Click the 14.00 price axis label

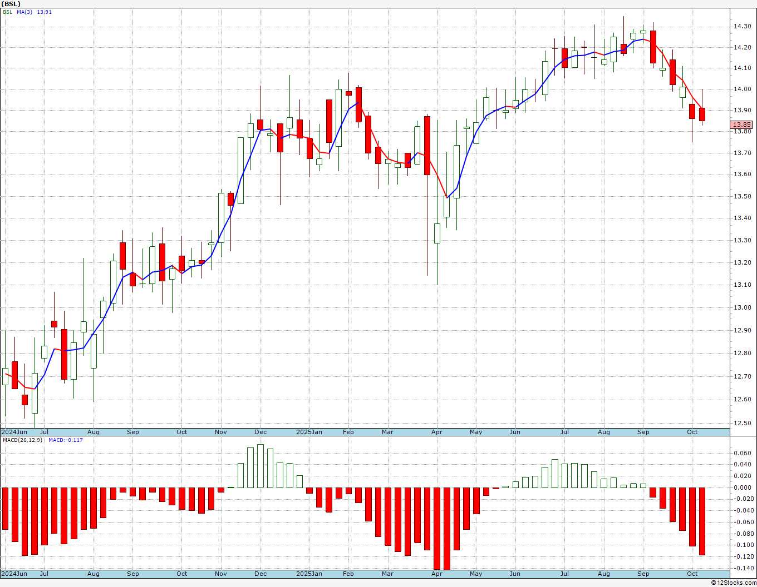[x=742, y=89]
